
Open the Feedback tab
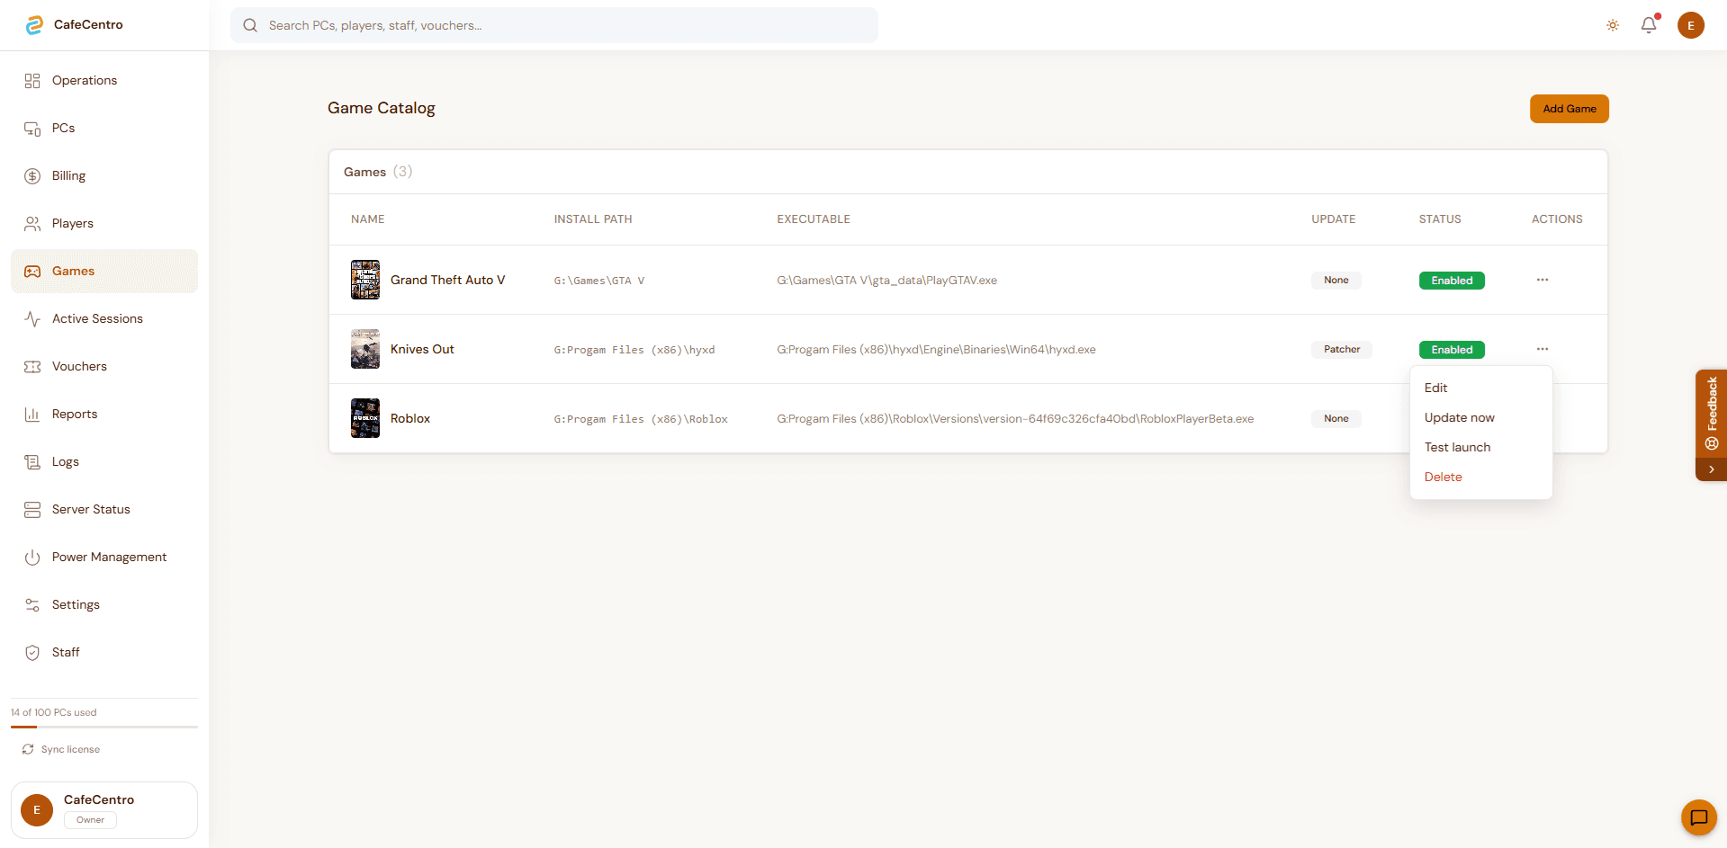1711,414
